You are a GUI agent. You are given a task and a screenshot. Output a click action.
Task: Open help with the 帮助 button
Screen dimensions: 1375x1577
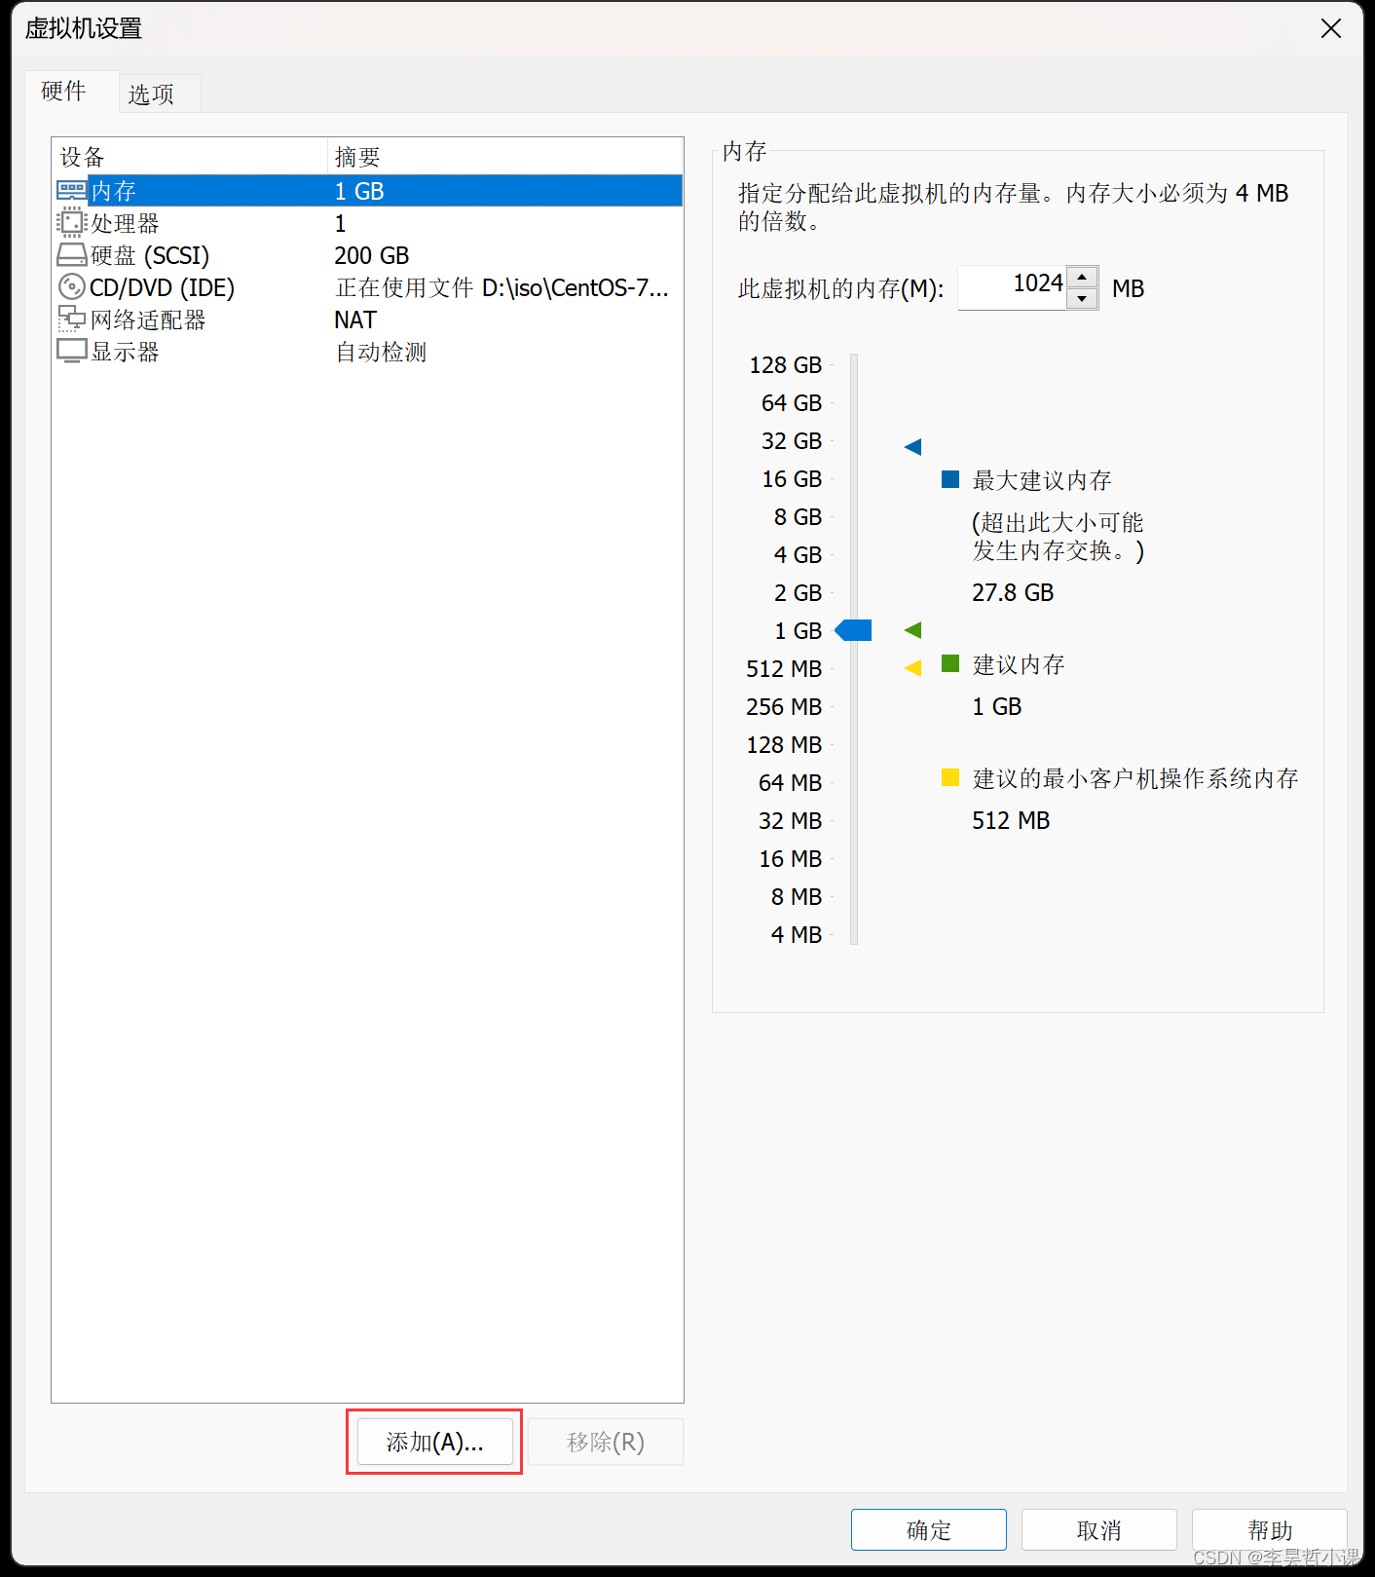1269,1529
